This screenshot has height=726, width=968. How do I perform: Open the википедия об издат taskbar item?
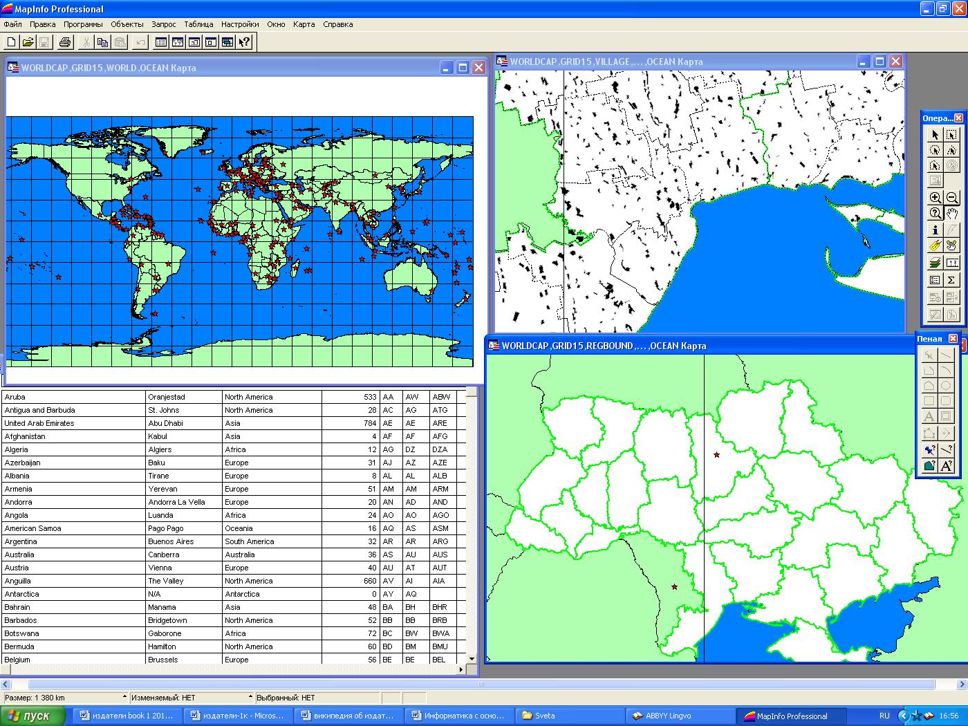point(347,716)
